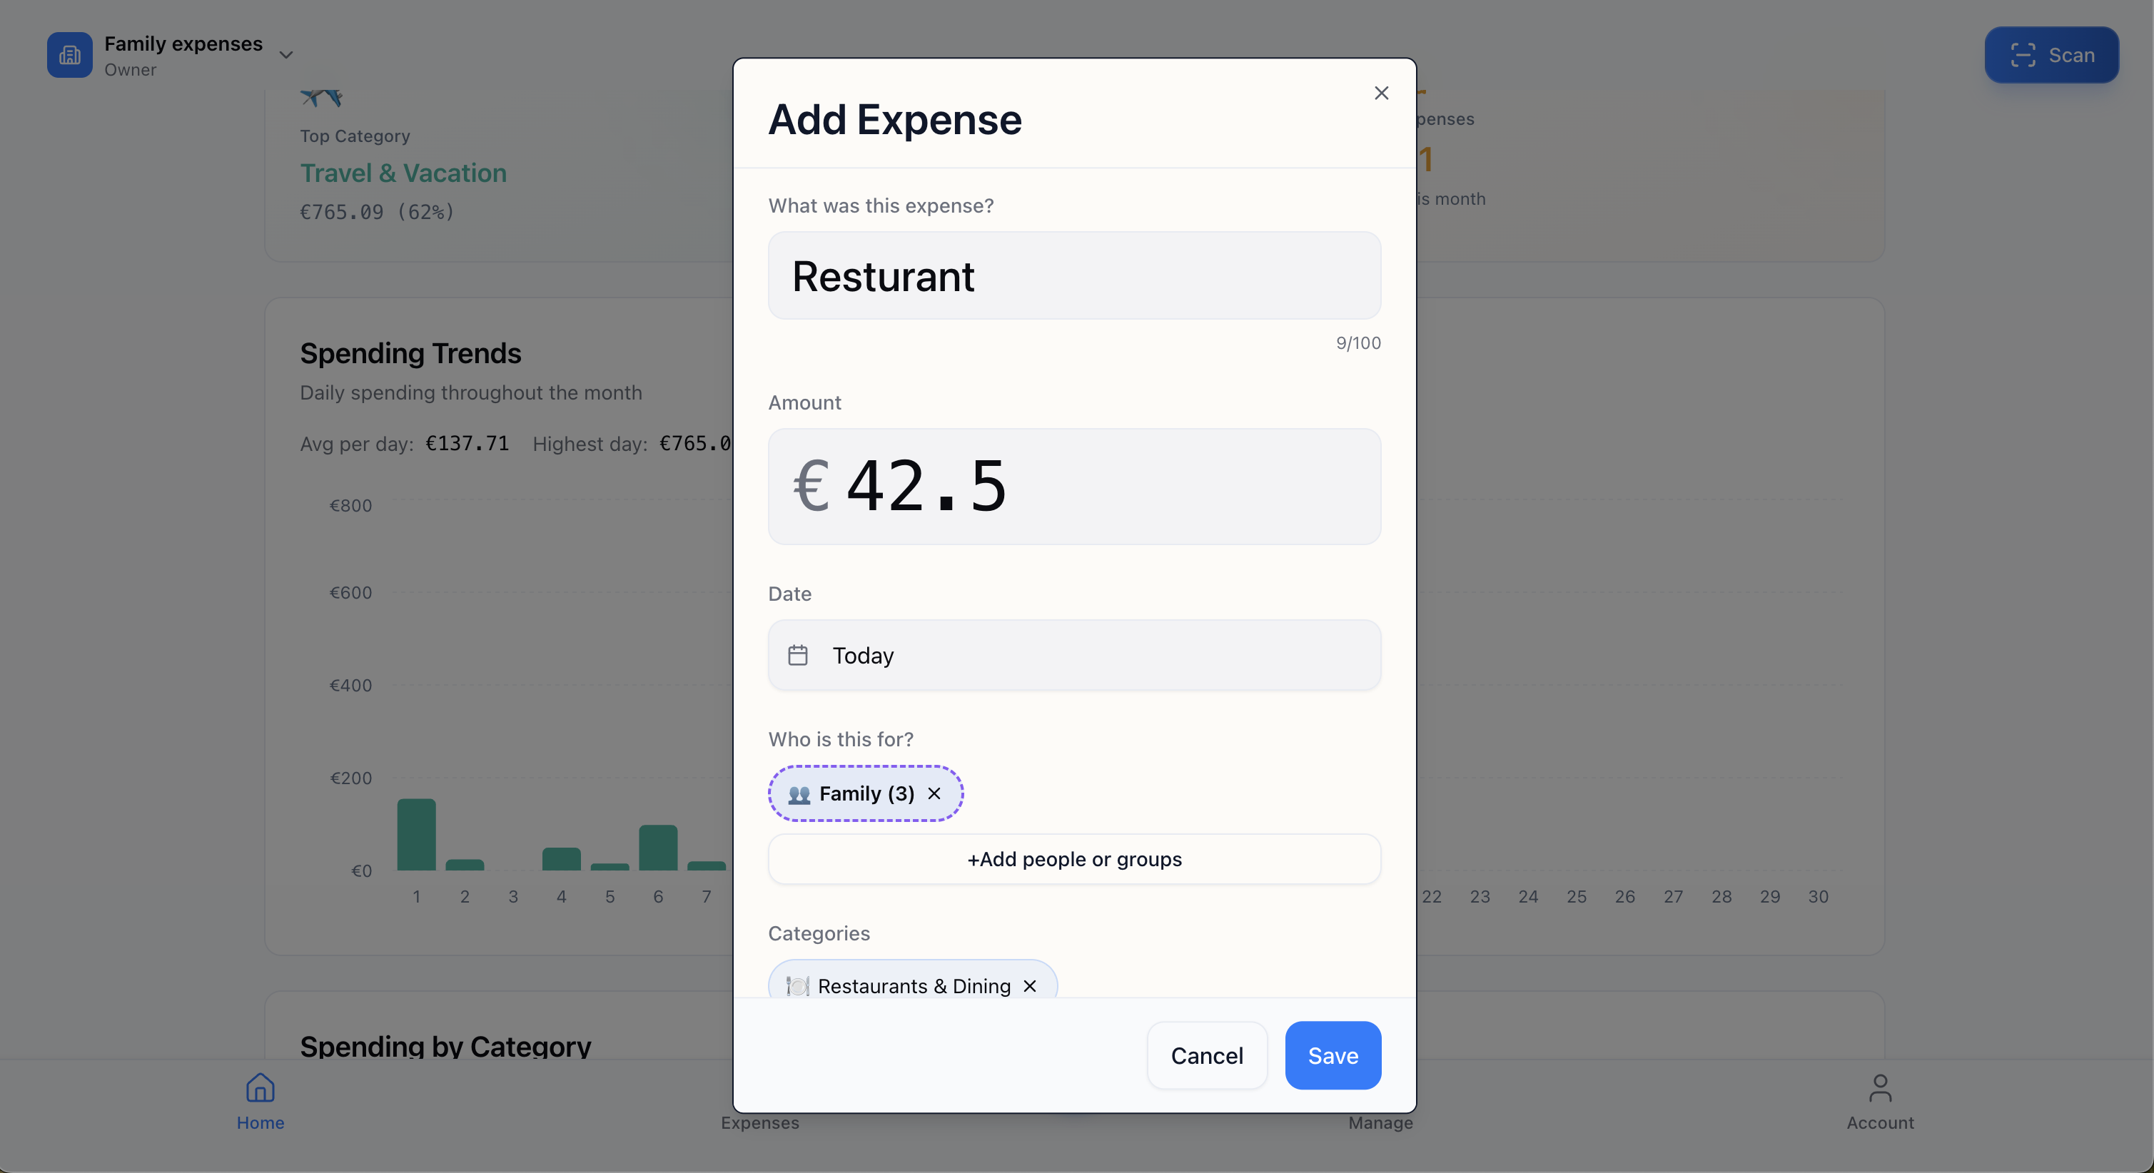This screenshot has width=2154, height=1173.
Task: Click the people icon on the Family chip
Action: [799, 794]
